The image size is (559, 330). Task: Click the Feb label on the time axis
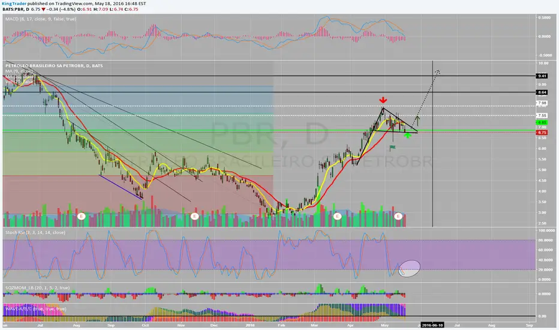click(x=281, y=325)
